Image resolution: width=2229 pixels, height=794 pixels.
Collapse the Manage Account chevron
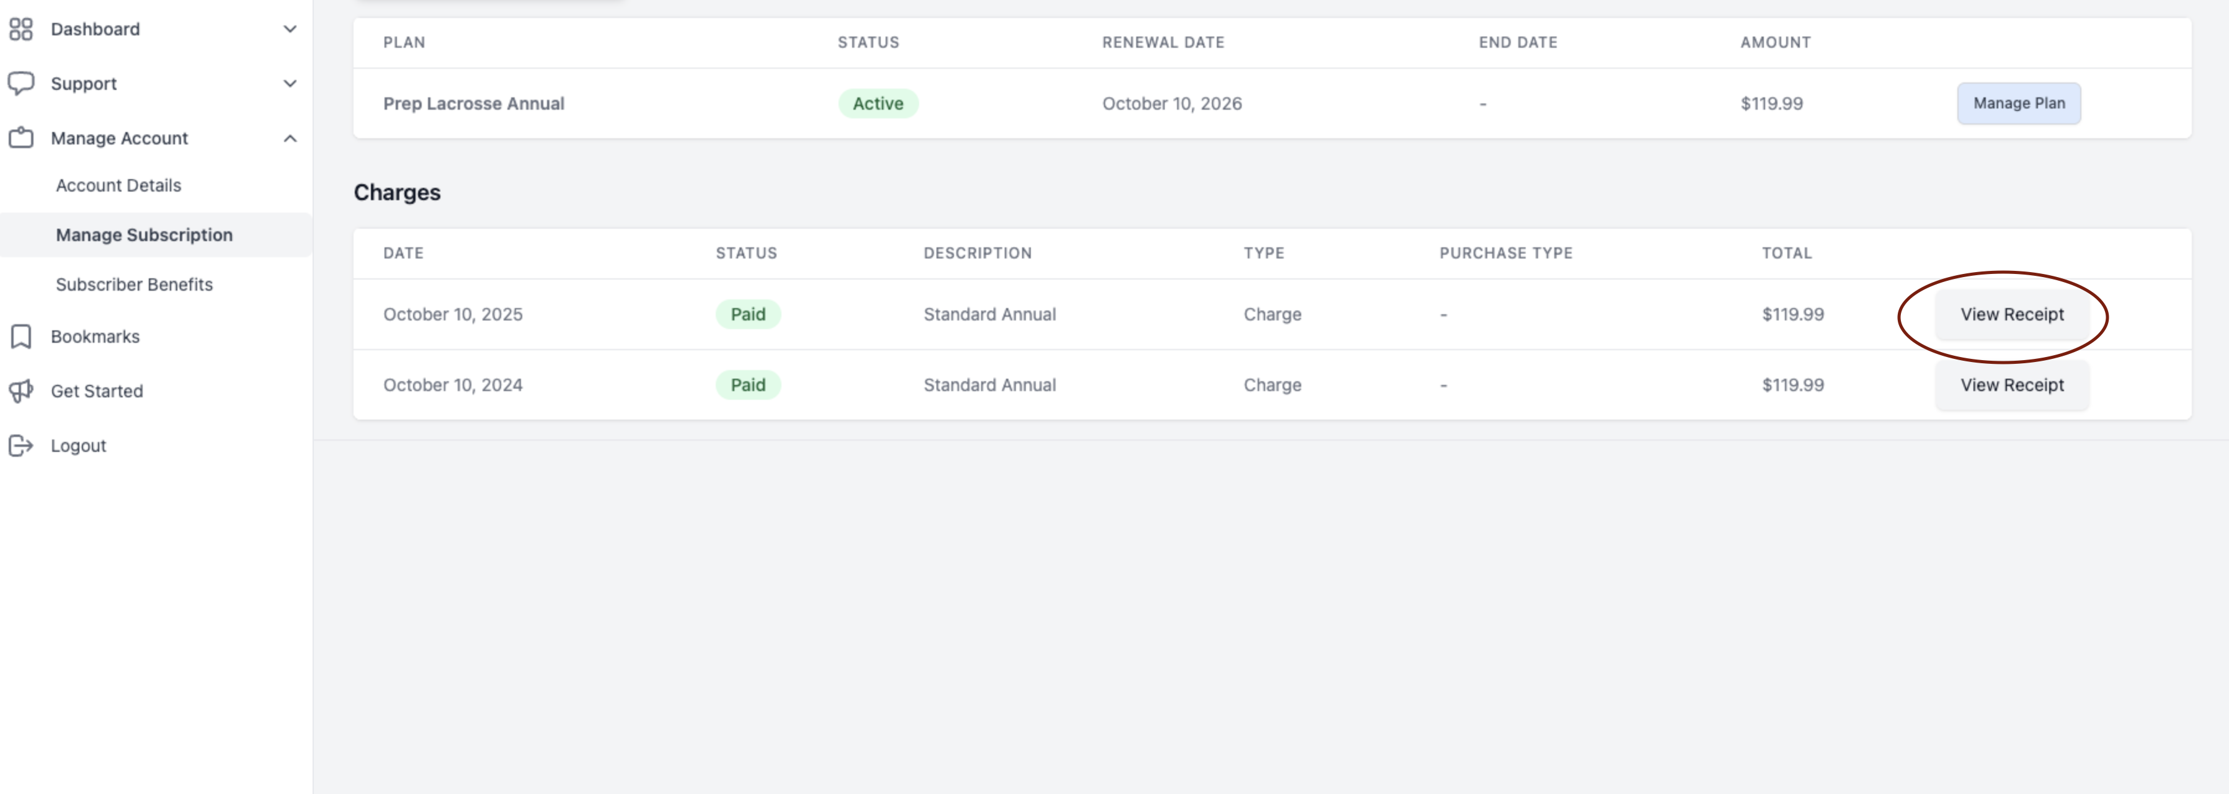290,138
